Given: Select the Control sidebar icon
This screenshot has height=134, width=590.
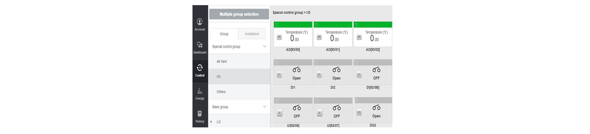Looking at the screenshot, I should click(200, 70).
